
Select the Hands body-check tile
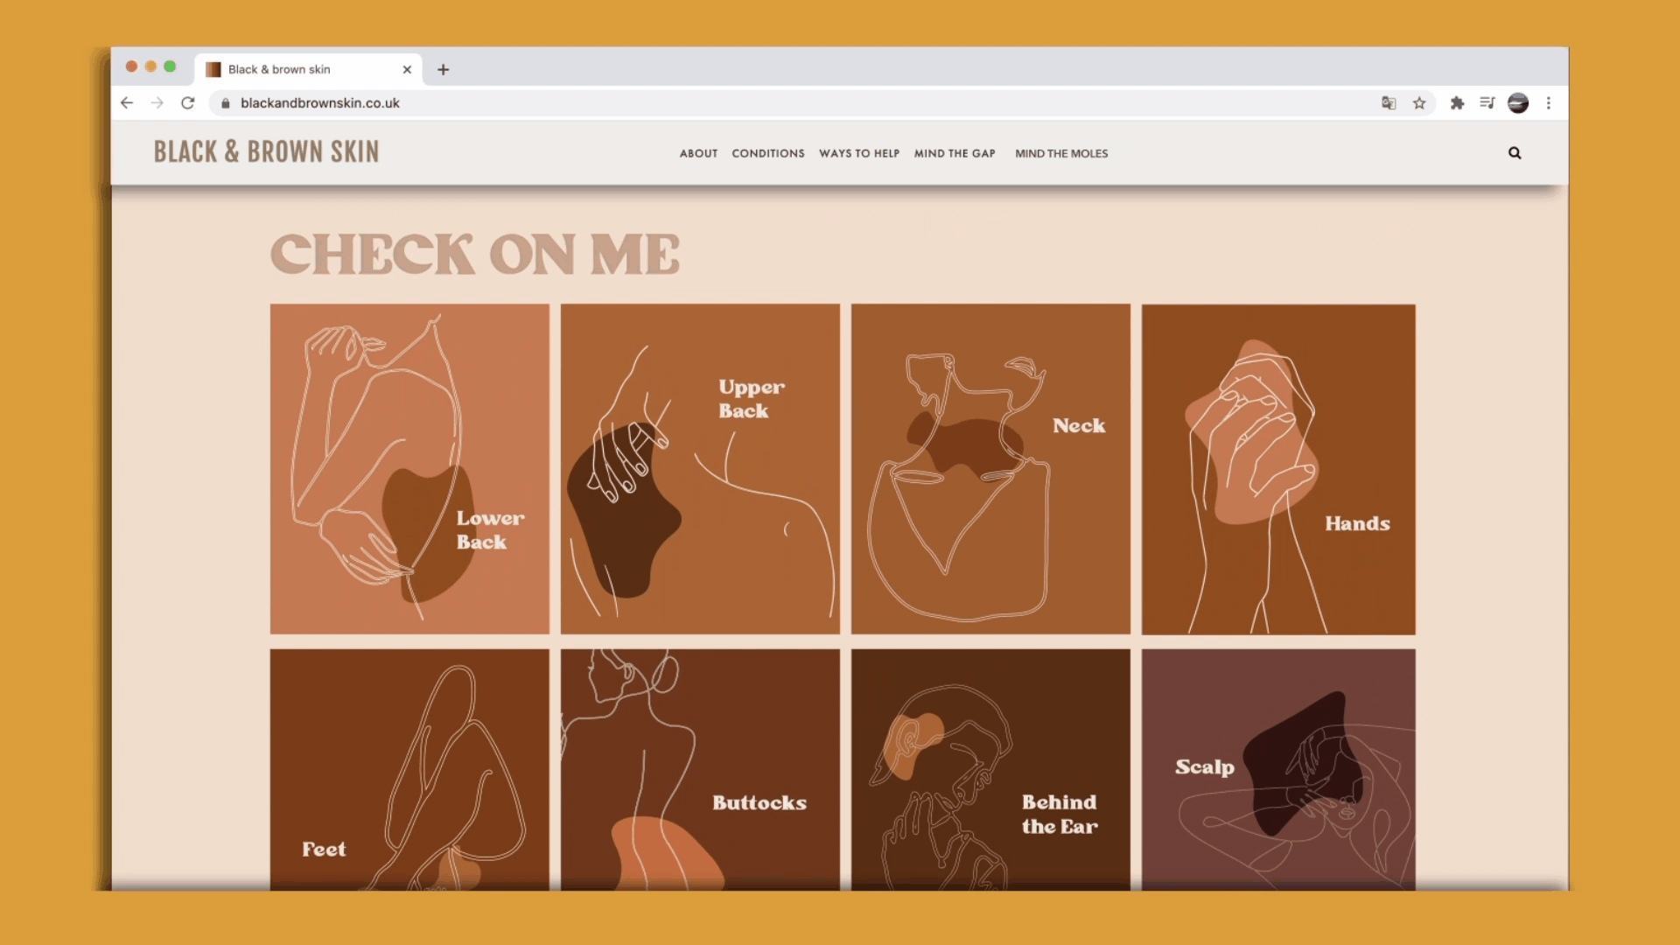(x=1277, y=470)
